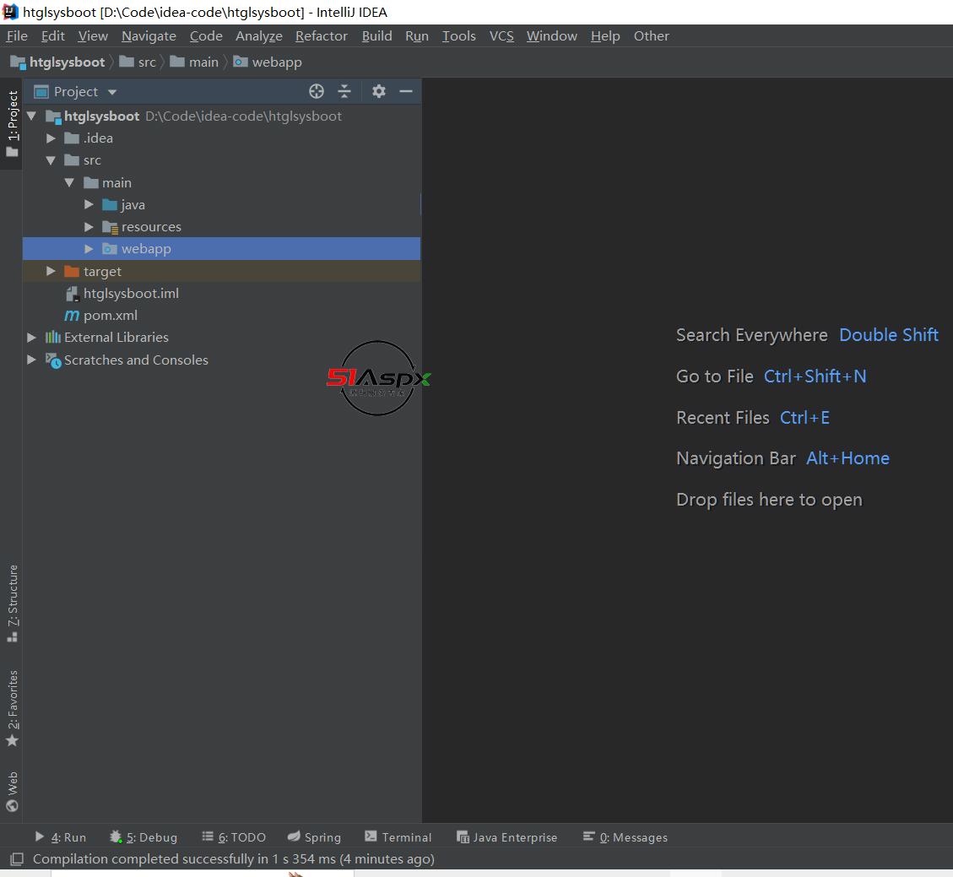Toggle the Web side tab
The image size is (953, 877).
pos(12,791)
